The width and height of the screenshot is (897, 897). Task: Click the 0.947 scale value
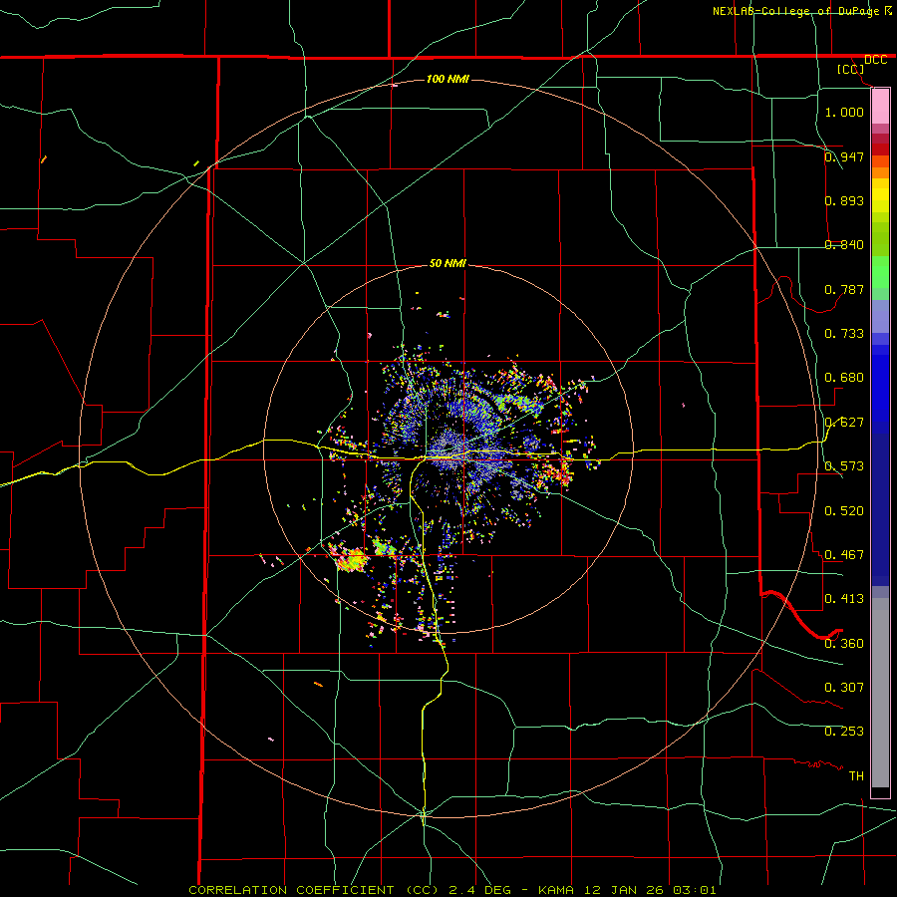[x=844, y=156]
